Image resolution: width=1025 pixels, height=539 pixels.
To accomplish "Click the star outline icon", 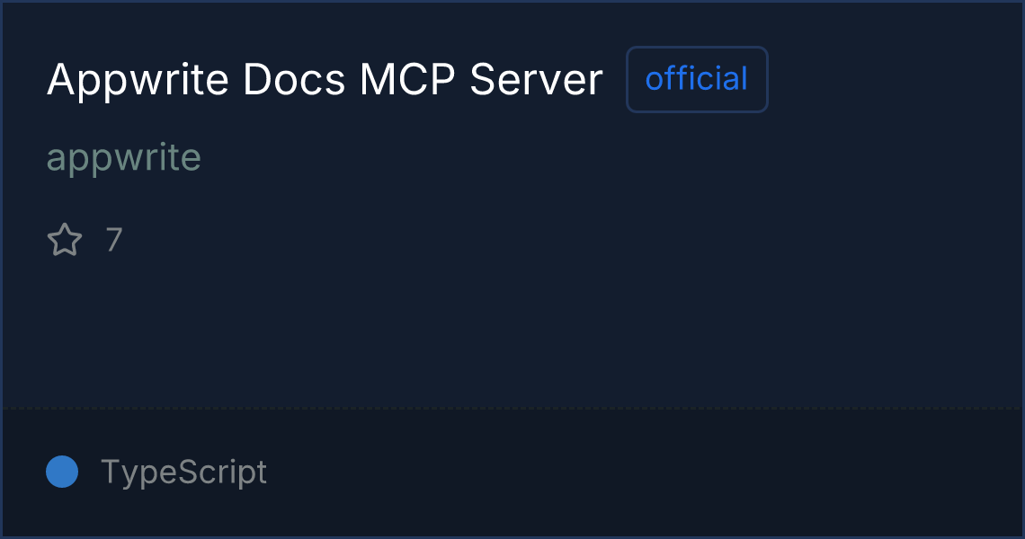I will tap(65, 240).
